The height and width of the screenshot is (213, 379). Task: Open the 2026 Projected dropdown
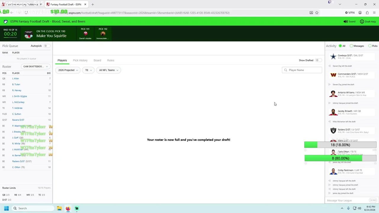68,70
